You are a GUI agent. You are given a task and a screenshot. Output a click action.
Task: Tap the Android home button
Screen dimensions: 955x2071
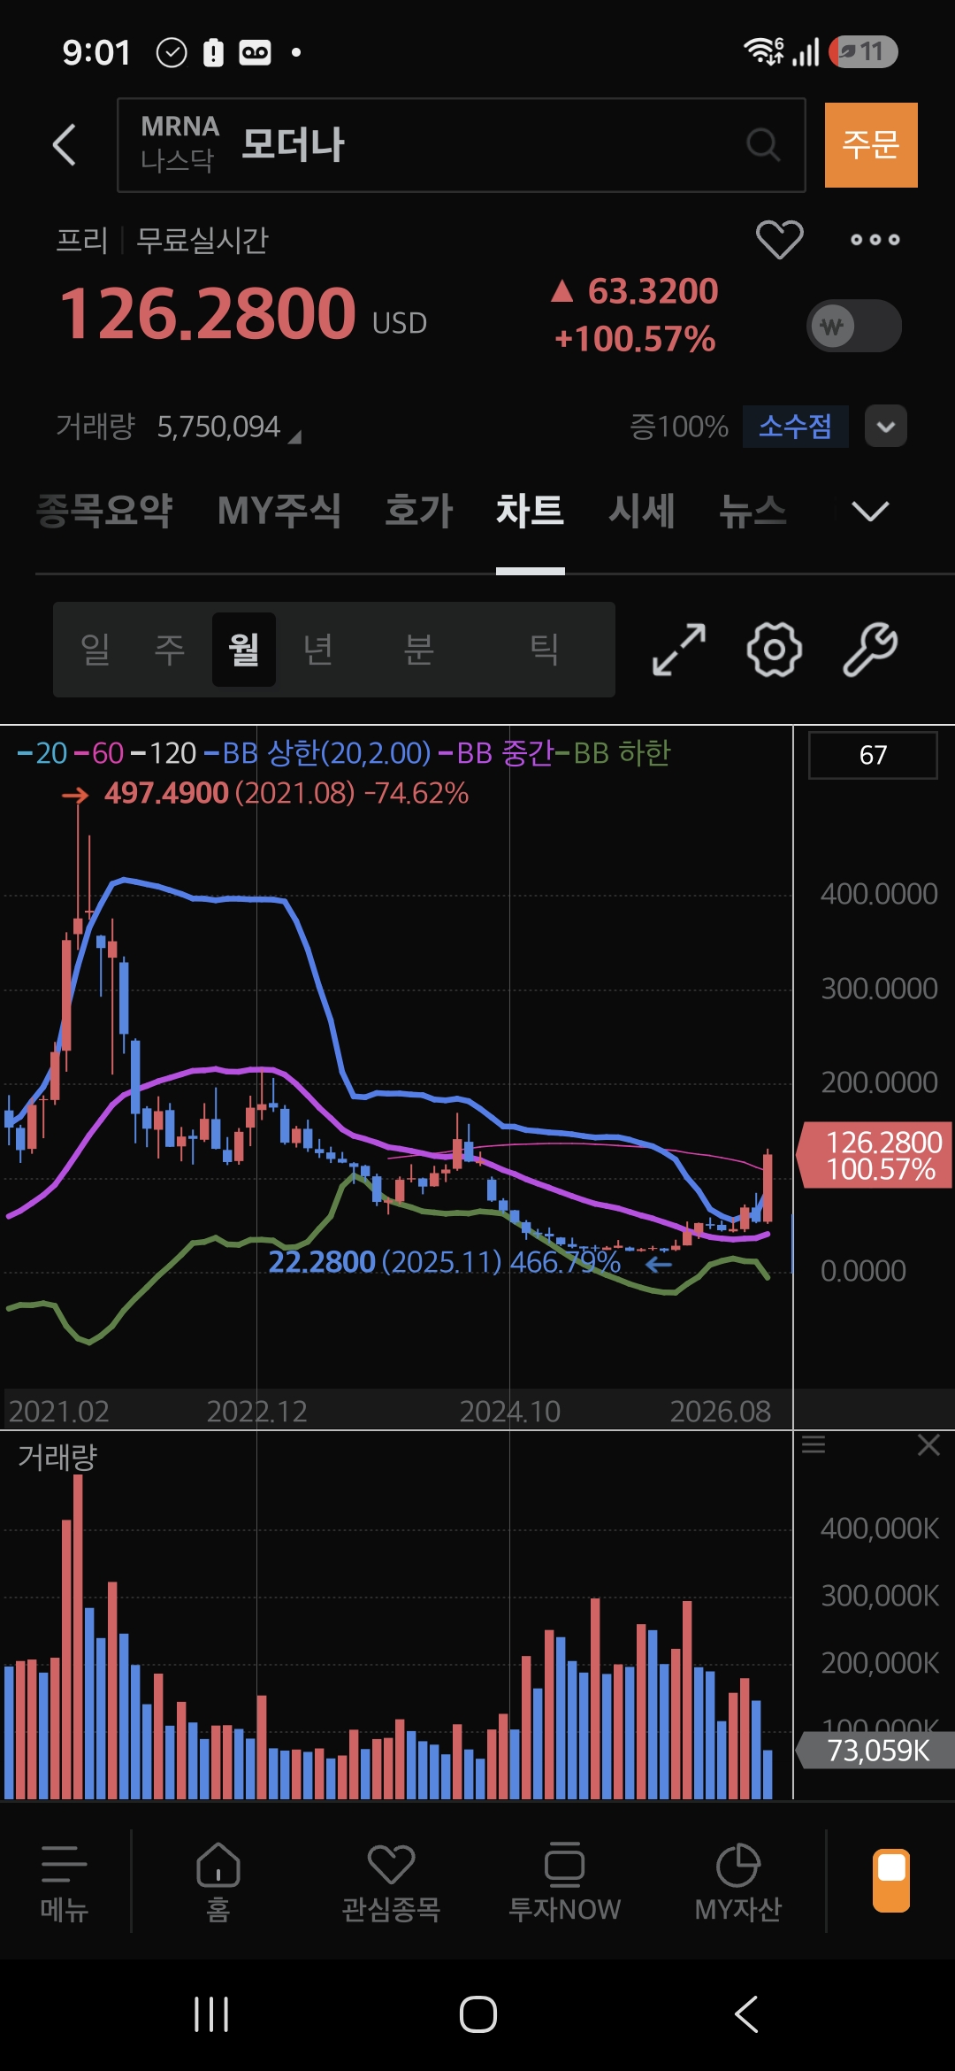[x=477, y=2014]
